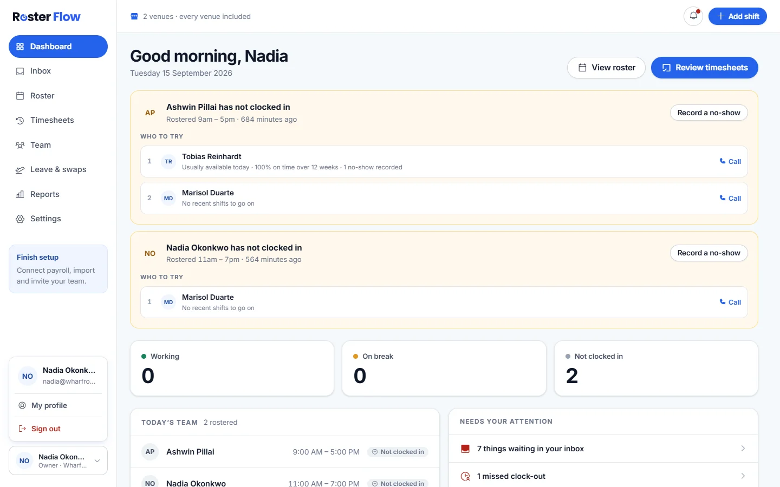Navigate to the Roster page
780x487 pixels.
click(x=58, y=96)
